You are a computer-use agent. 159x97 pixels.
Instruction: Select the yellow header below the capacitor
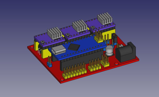point(105,61)
